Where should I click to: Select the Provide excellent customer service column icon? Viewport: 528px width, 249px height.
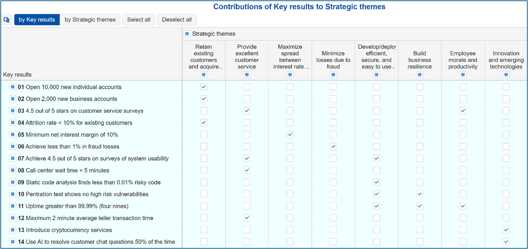pos(247,74)
